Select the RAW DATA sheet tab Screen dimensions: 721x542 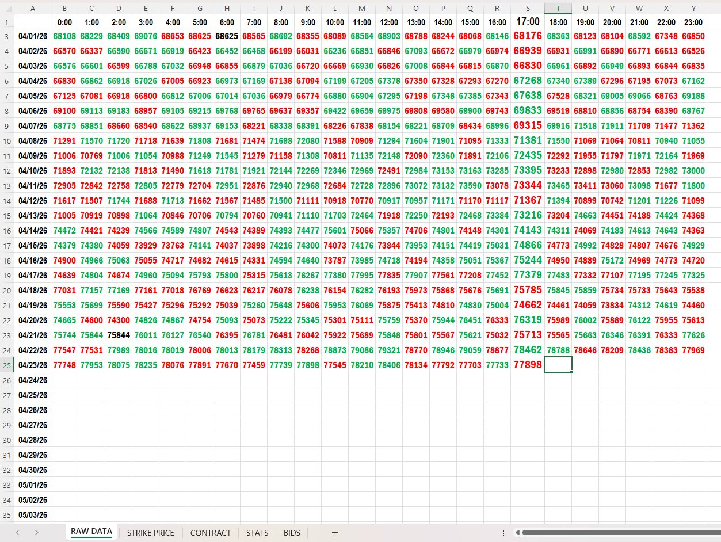tap(91, 532)
